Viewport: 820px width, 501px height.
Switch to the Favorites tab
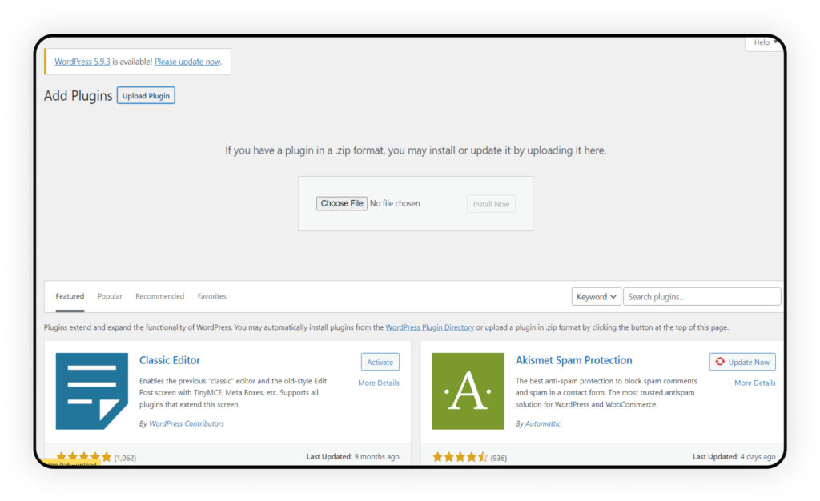point(211,296)
